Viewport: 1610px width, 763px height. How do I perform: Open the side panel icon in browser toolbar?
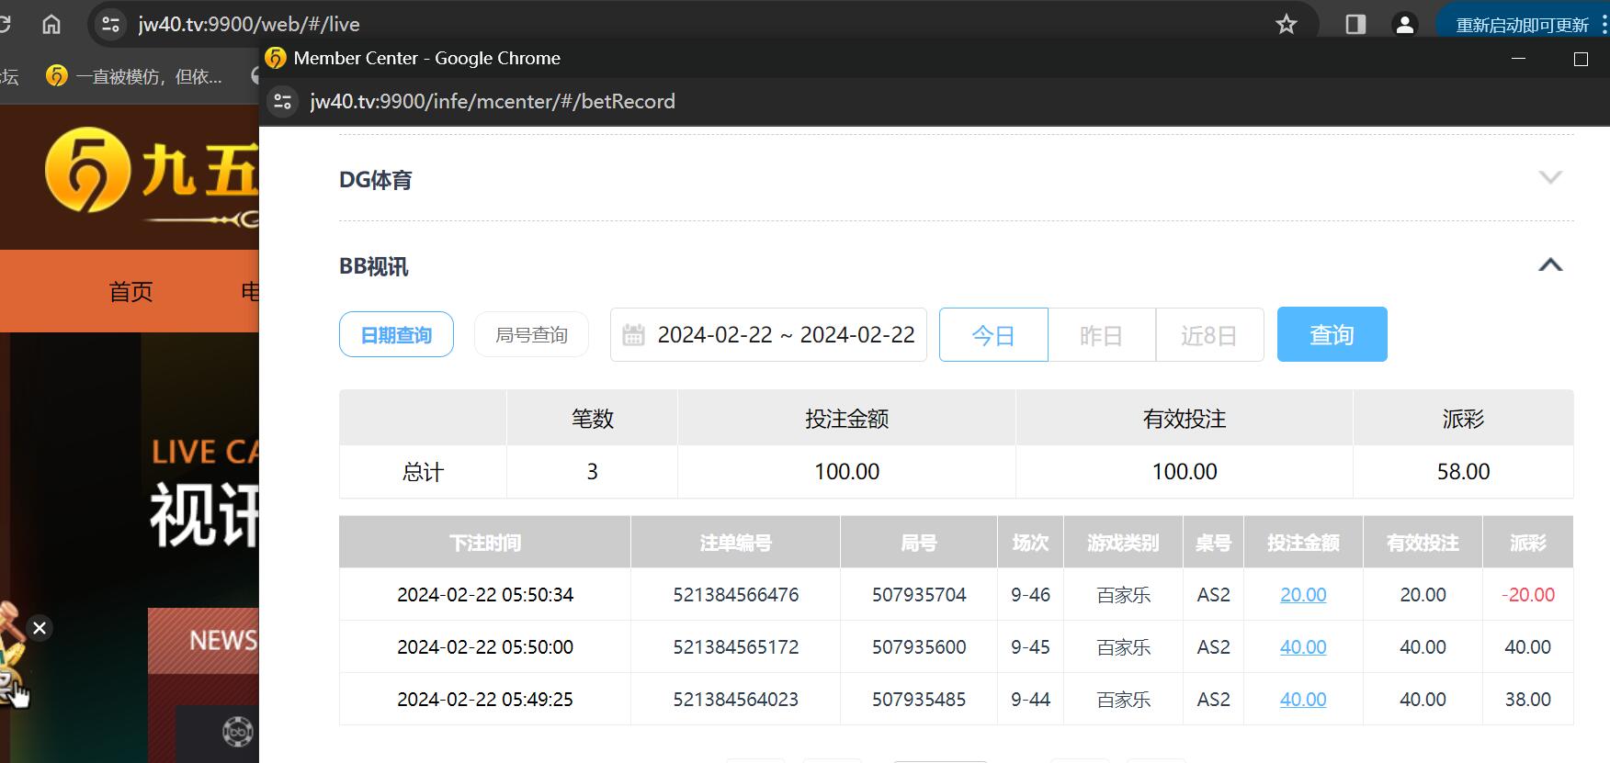[1355, 24]
